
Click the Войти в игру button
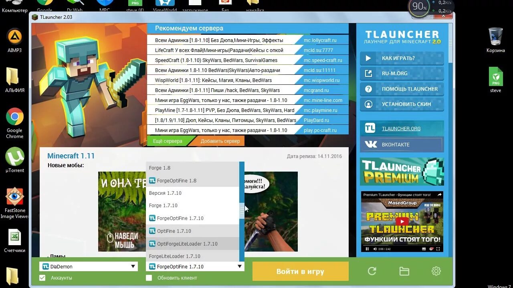coord(300,271)
